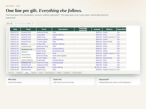Click the Evelyn Park giver cell
The image size is (146, 109).
pos(44,44)
